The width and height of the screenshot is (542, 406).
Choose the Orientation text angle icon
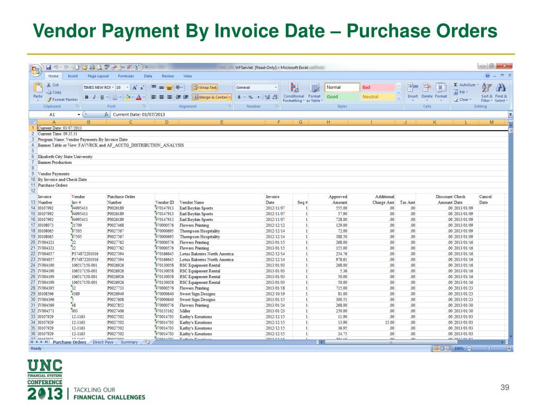pyautogui.click(x=179, y=88)
